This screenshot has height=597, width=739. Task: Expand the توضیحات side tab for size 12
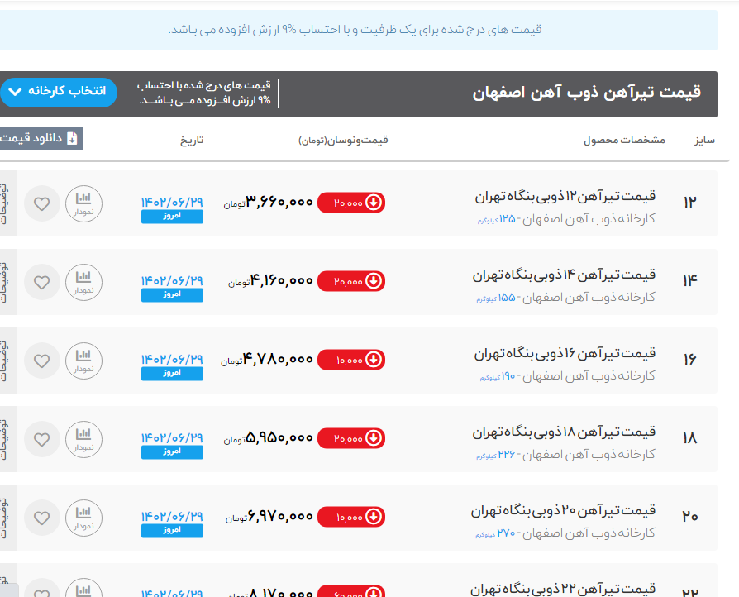click(x=6, y=203)
